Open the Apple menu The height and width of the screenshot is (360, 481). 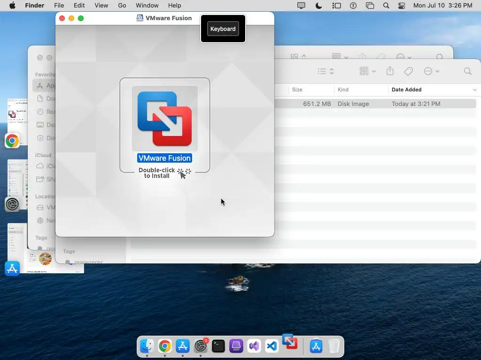12,6
